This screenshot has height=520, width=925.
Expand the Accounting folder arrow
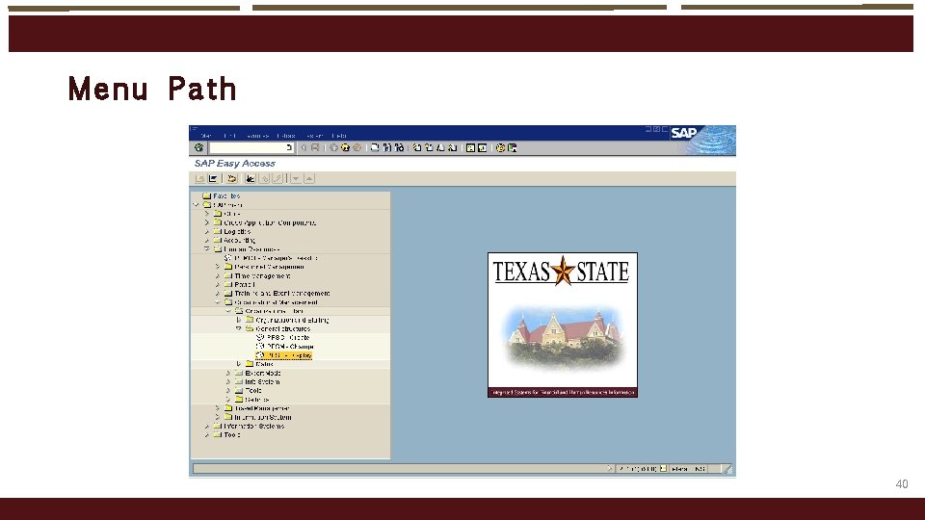tap(207, 241)
